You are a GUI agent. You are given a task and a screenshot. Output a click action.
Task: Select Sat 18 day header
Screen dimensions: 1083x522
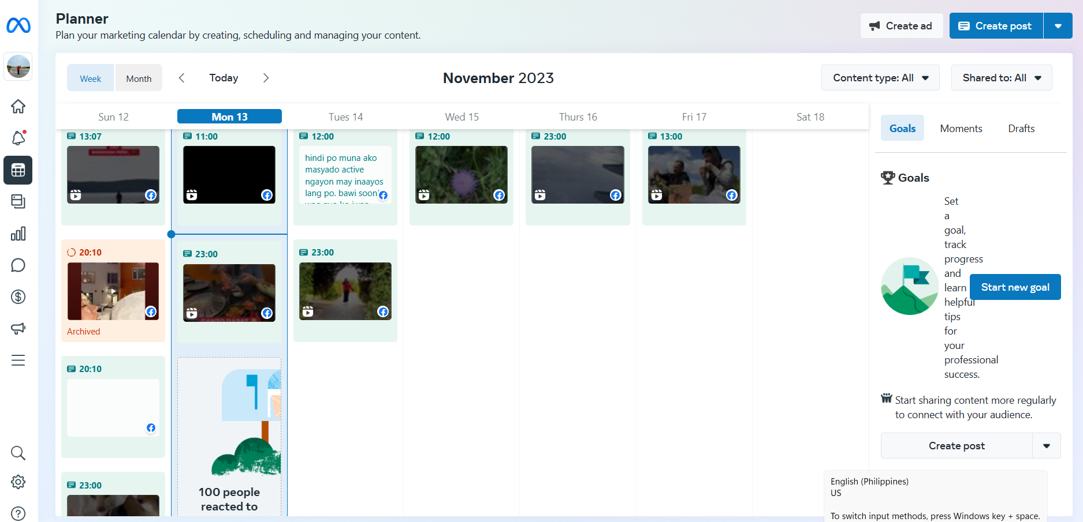click(810, 117)
